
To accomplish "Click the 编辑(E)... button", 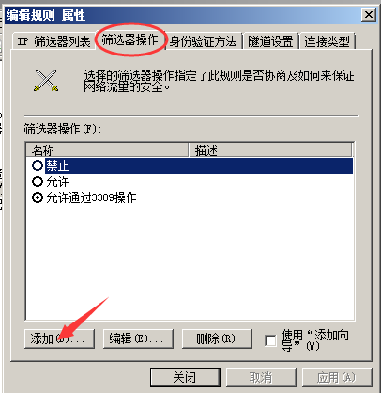I will click(x=138, y=338).
